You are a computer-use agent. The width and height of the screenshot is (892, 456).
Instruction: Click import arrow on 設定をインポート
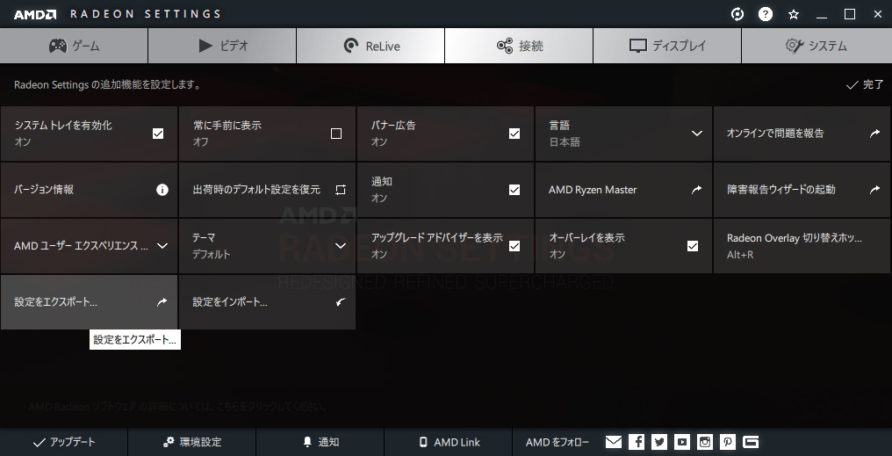click(340, 302)
